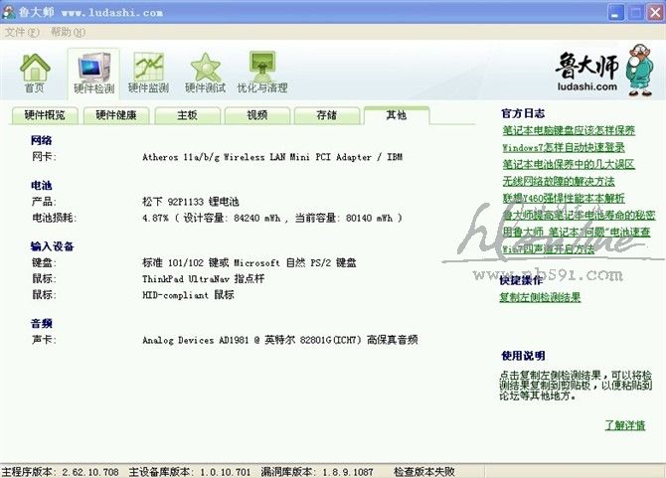Click 主设备库版本 1.0.10.701 in status bar
Viewport: 666px width, 478px height.
pyautogui.click(x=190, y=472)
